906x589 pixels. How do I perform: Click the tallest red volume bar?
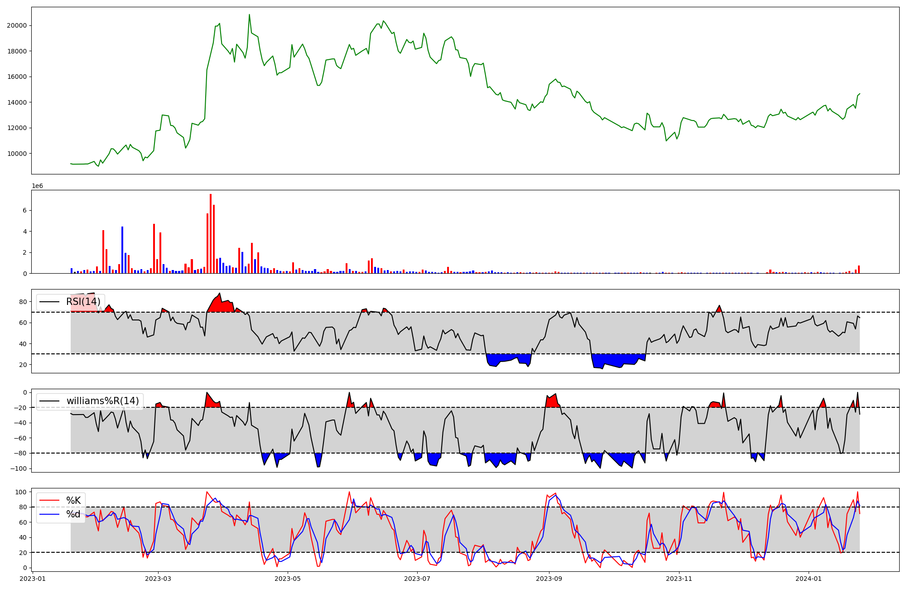211,233
